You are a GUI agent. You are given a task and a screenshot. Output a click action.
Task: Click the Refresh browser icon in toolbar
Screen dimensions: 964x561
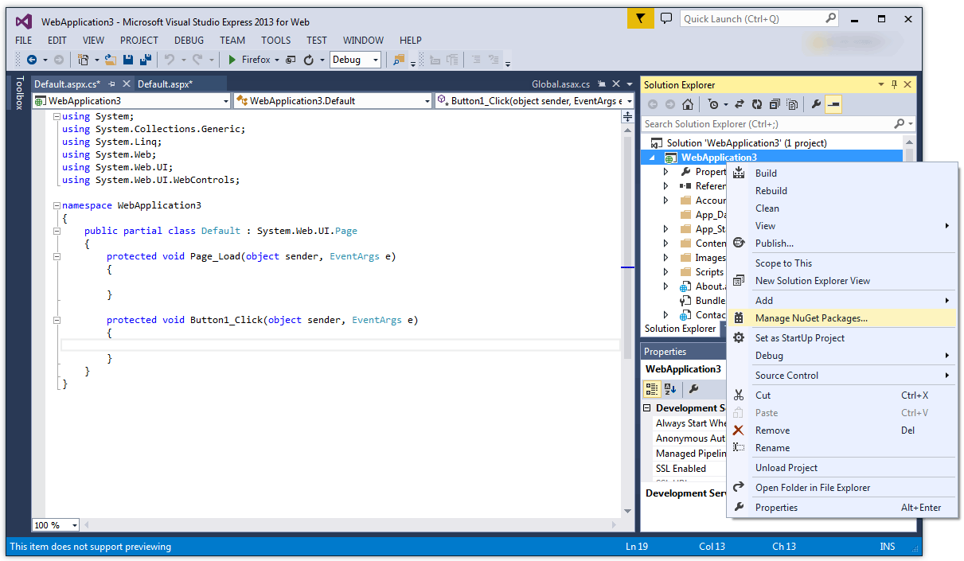[x=309, y=60]
